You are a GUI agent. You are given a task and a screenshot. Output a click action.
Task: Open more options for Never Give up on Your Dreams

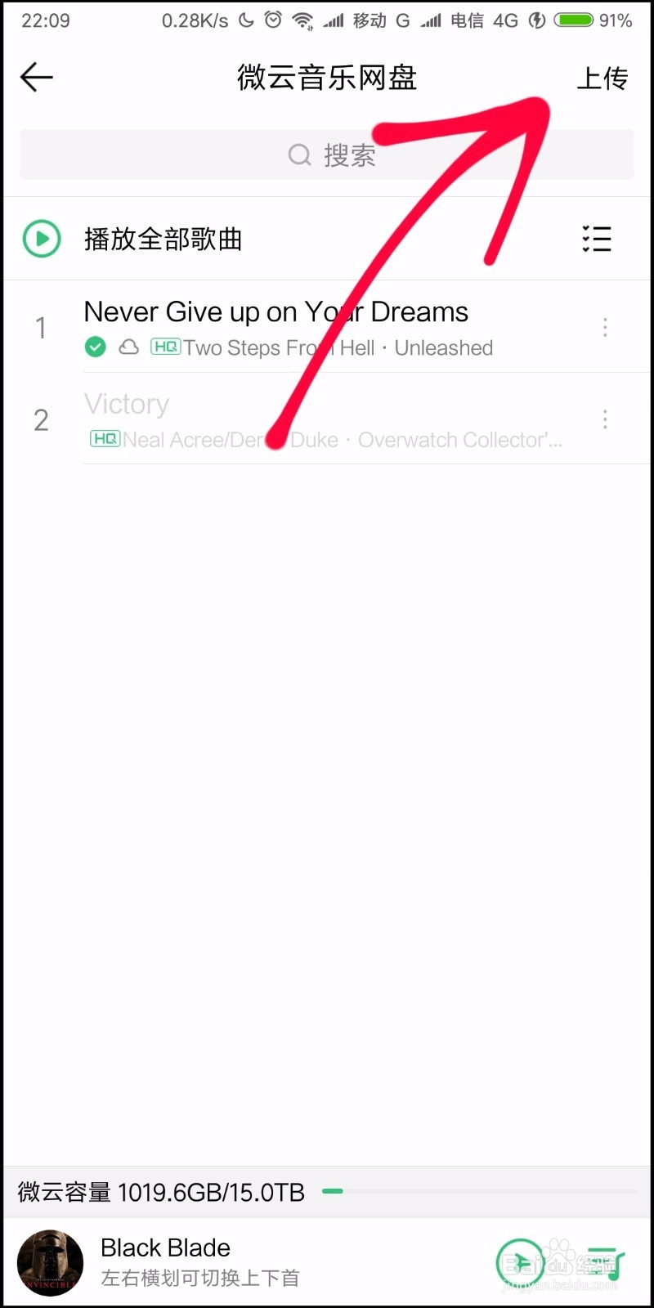pos(605,327)
